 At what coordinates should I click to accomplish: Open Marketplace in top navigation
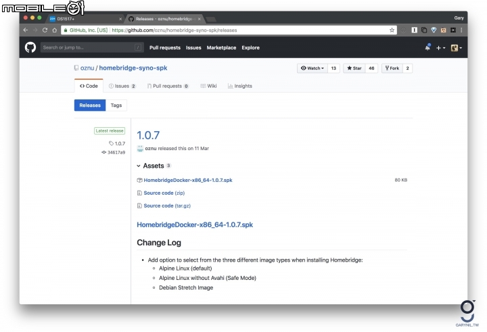221,47
